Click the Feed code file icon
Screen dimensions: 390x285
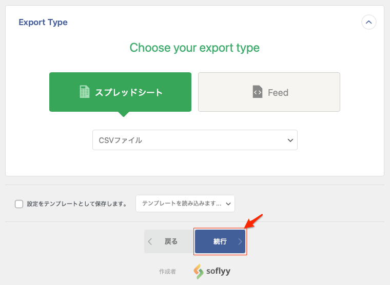tap(258, 92)
